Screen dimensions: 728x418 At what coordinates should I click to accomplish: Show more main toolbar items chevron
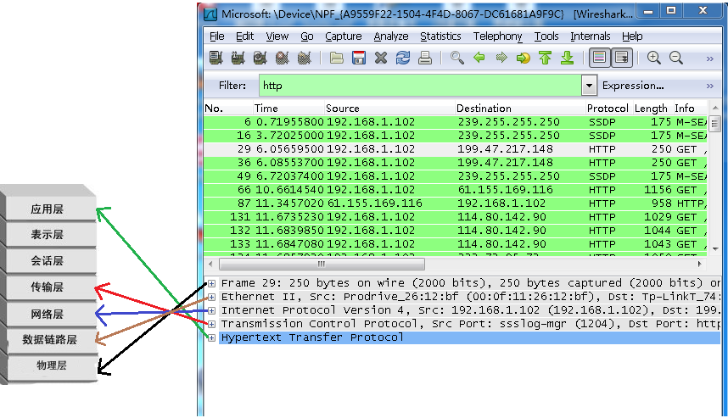pos(710,59)
